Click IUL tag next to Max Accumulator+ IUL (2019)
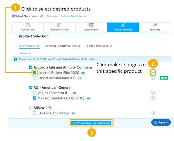This screenshot has height=141, width=174. pos(88,99)
